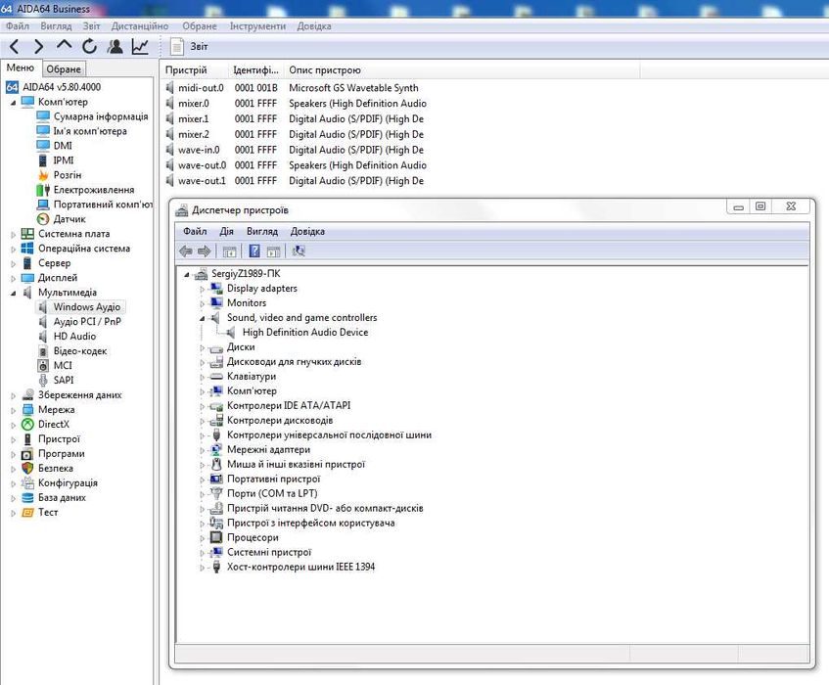Switch to the Меню tab
829x685 pixels.
pyautogui.click(x=21, y=68)
